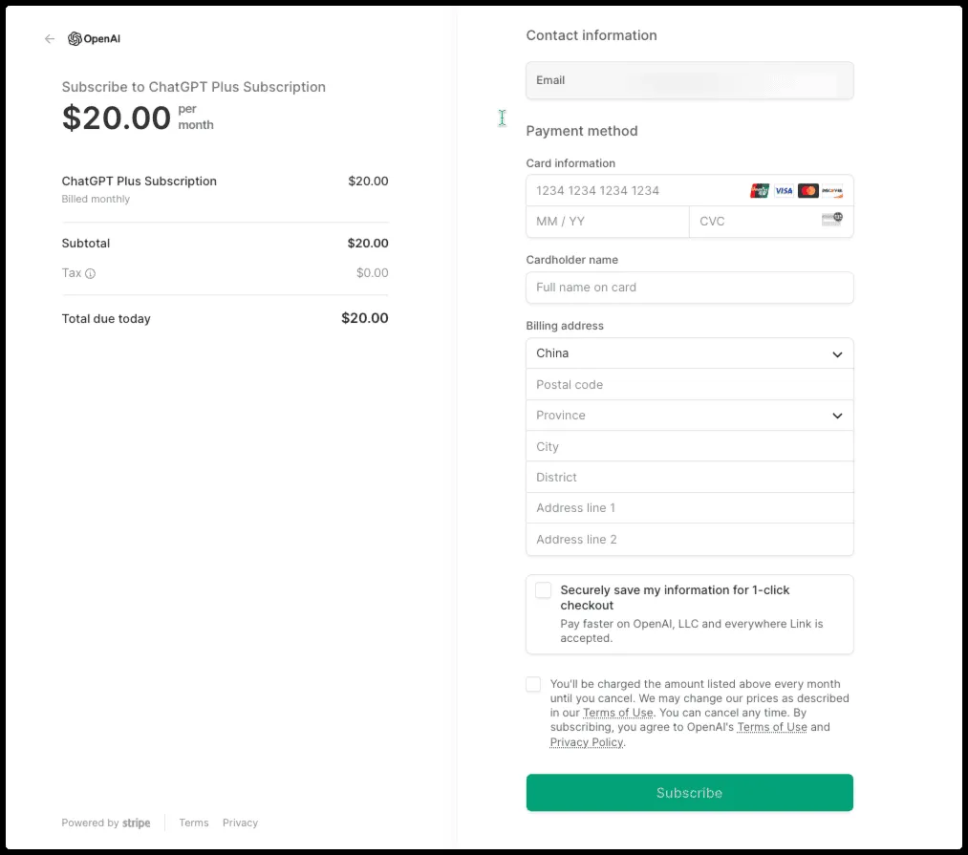Click the card number field
Screen dimensions: 968x855
click(x=635, y=191)
